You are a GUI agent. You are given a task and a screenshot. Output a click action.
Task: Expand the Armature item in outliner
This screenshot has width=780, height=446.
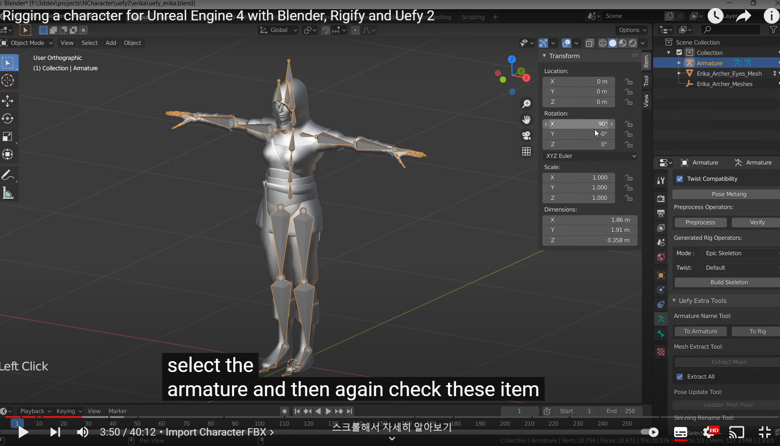(679, 63)
